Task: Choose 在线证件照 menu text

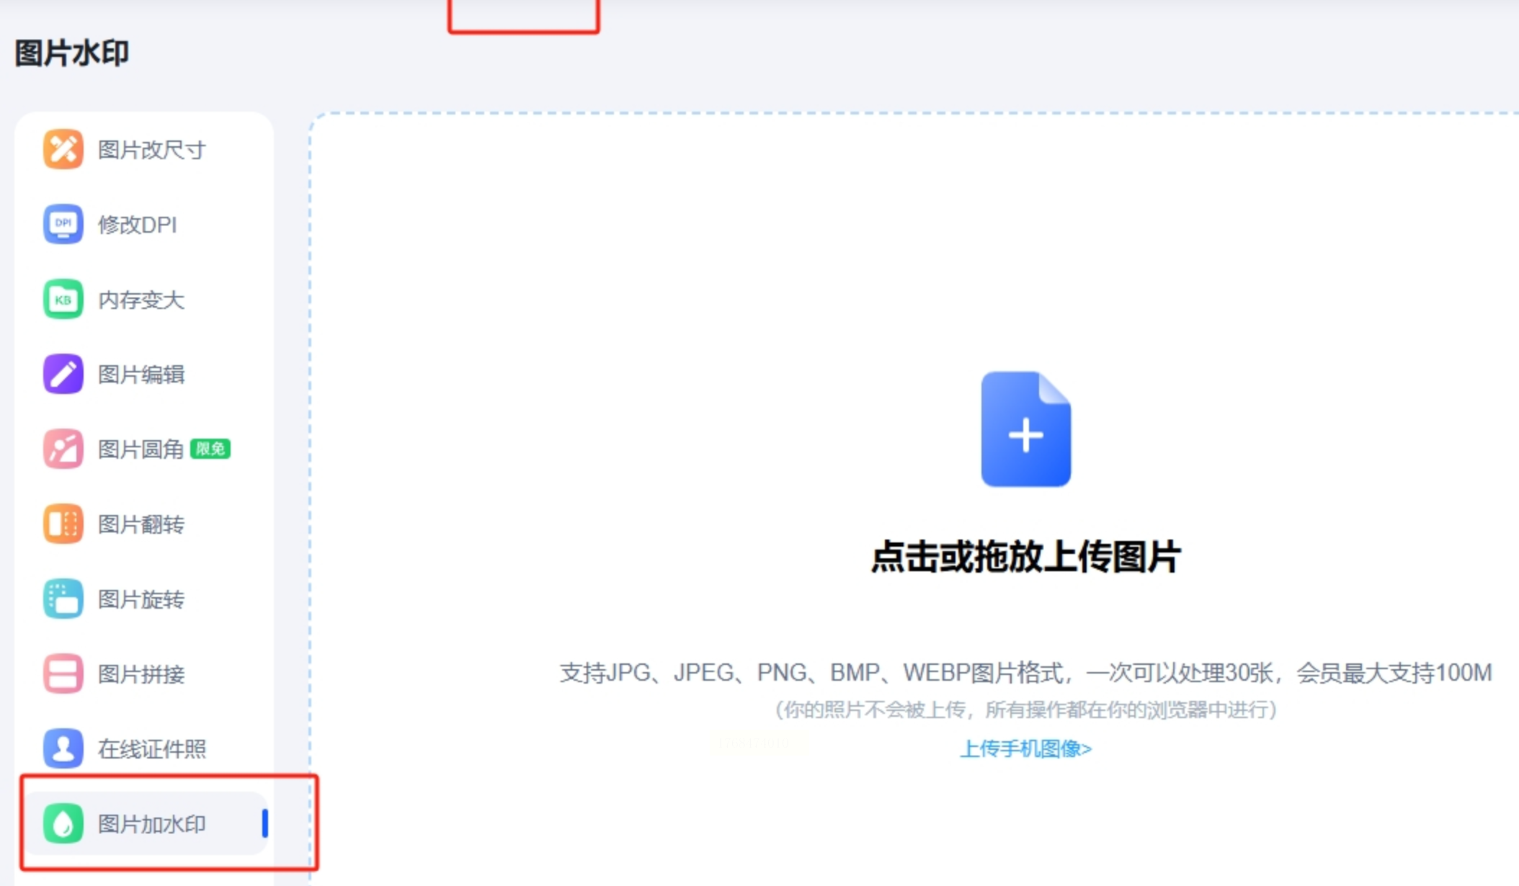Action: click(x=152, y=749)
